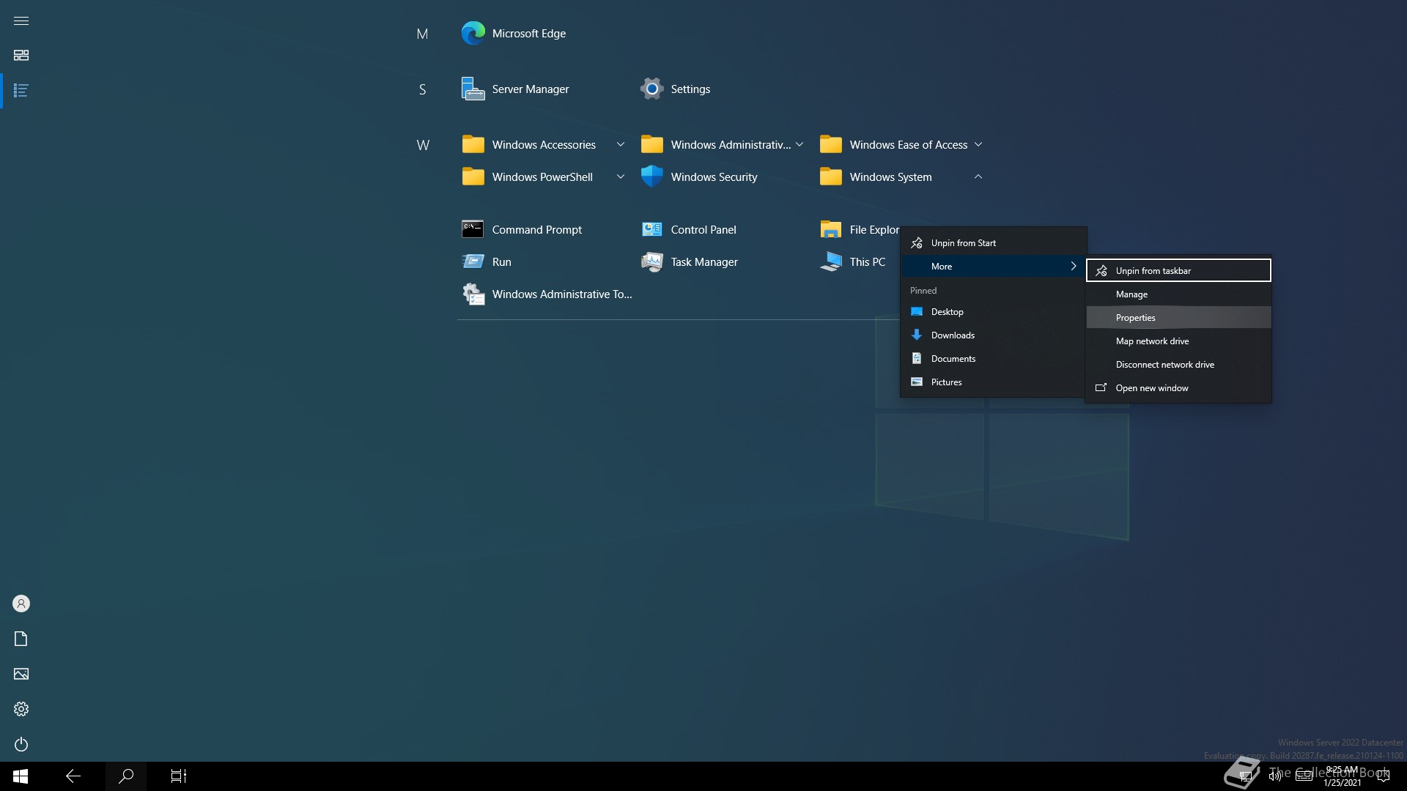Viewport: 1407px width, 791px height.
Task: Select Map network drive
Action: 1178,341
